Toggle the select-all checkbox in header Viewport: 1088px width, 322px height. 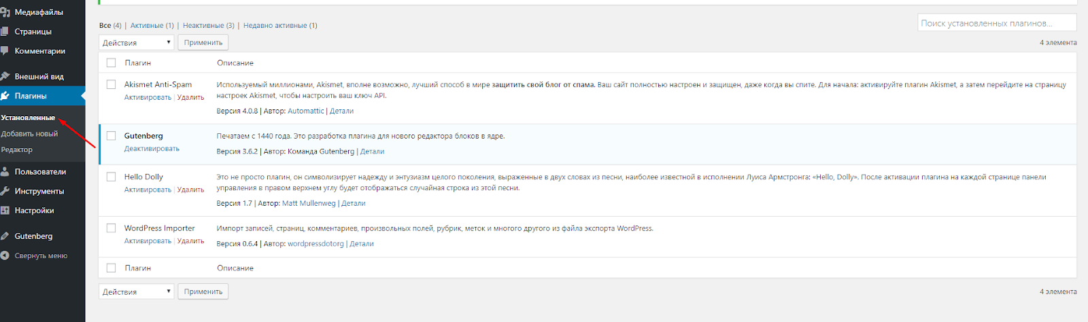(x=111, y=63)
